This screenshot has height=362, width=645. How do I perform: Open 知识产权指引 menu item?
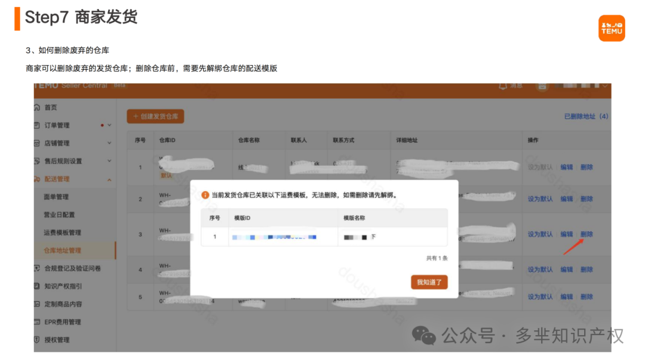coord(63,286)
